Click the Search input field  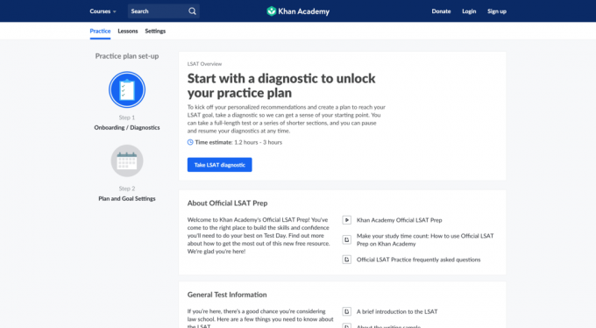coord(163,11)
